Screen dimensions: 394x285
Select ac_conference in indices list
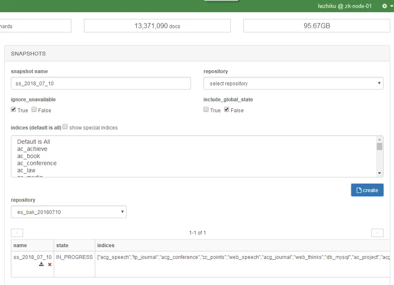tap(37, 163)
